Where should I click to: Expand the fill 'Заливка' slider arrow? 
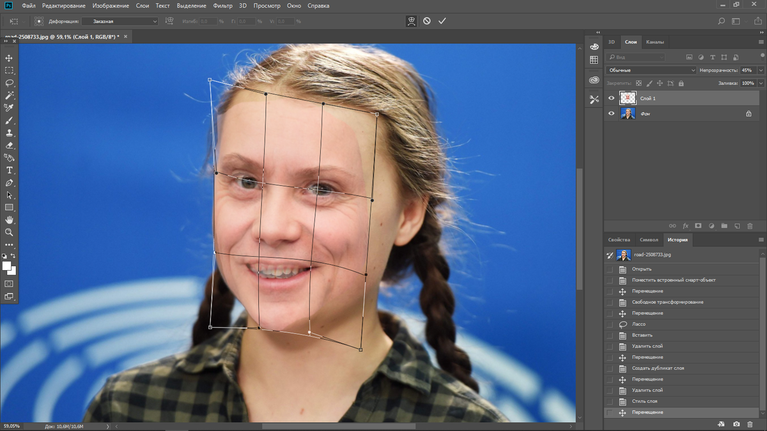click(761, 83)
